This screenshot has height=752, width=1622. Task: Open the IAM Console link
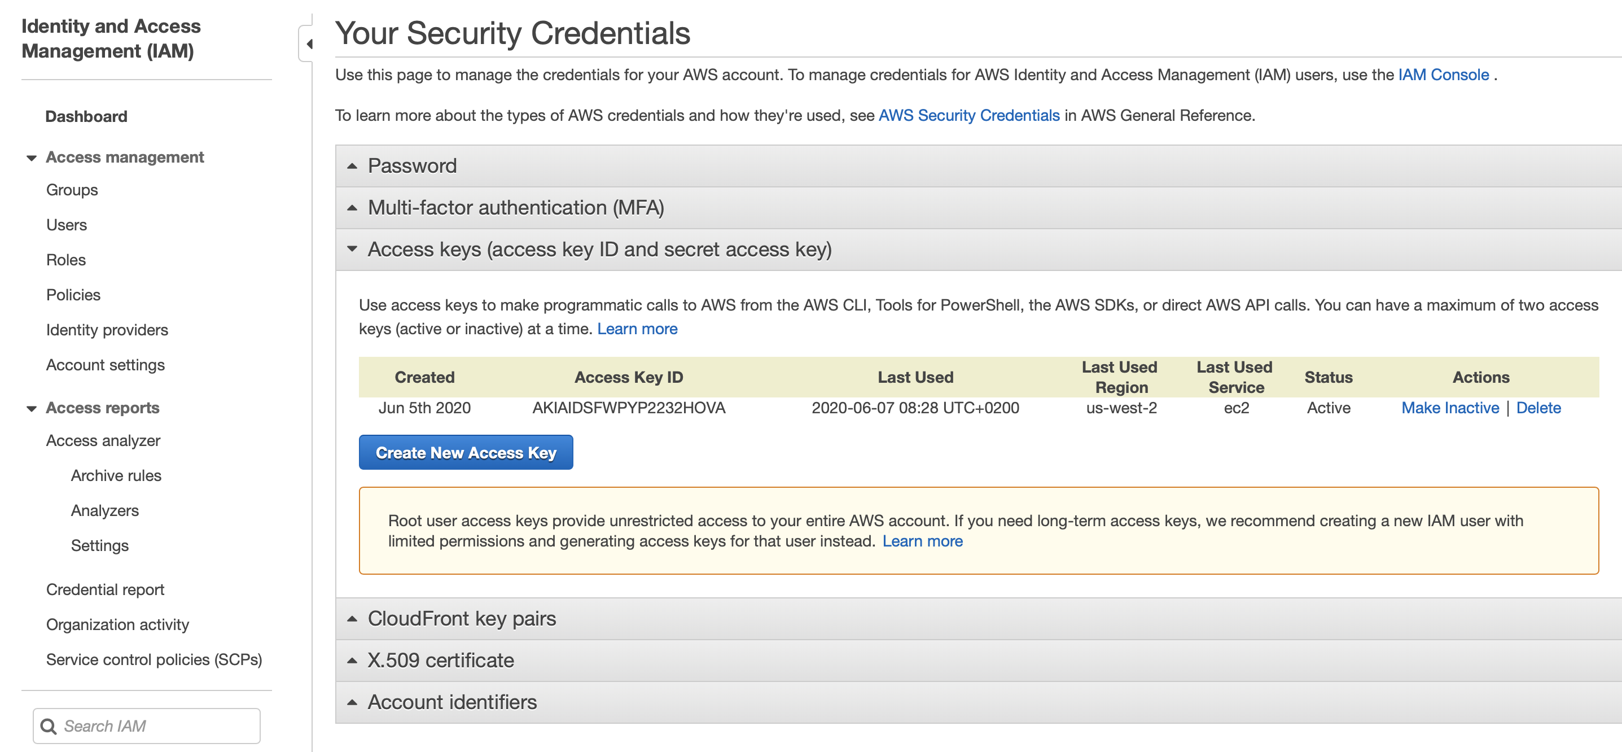pyautogui.click(x=1443, y=75)
